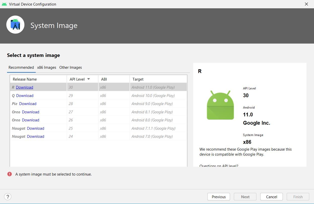This screenshot has height=204, width=314.
Task: Click the error message about system image
Action: click(54, 174)
